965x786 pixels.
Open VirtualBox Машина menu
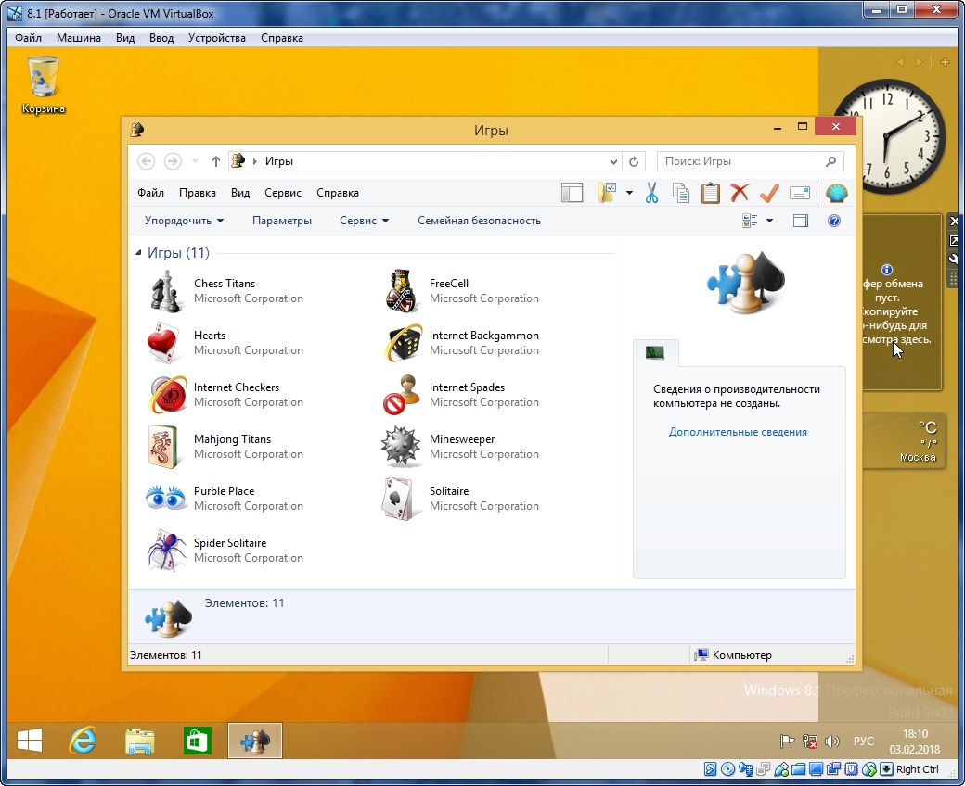click(x=79, y=38)
